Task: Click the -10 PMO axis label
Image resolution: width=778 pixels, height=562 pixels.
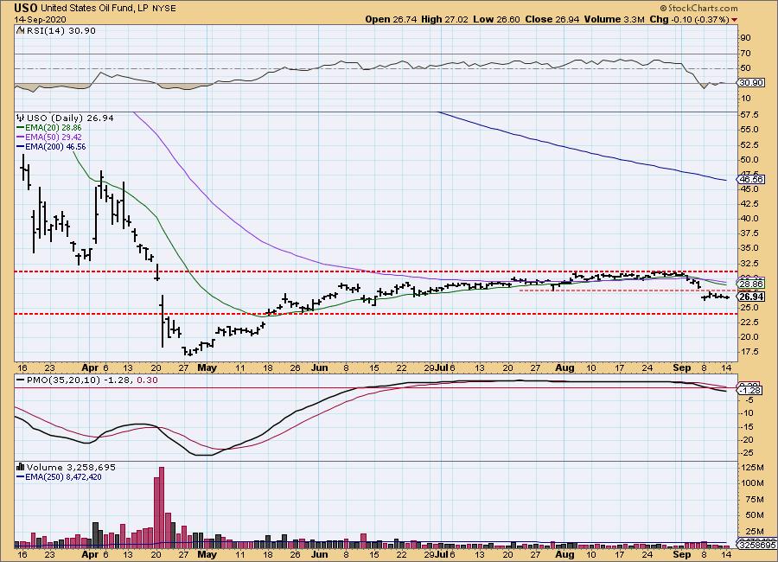Action: pyautogui.click(x=747, y=413)
